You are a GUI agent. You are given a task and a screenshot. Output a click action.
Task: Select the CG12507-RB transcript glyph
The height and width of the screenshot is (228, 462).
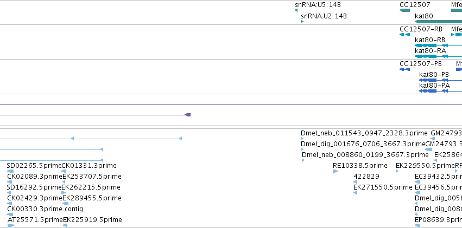404,35
